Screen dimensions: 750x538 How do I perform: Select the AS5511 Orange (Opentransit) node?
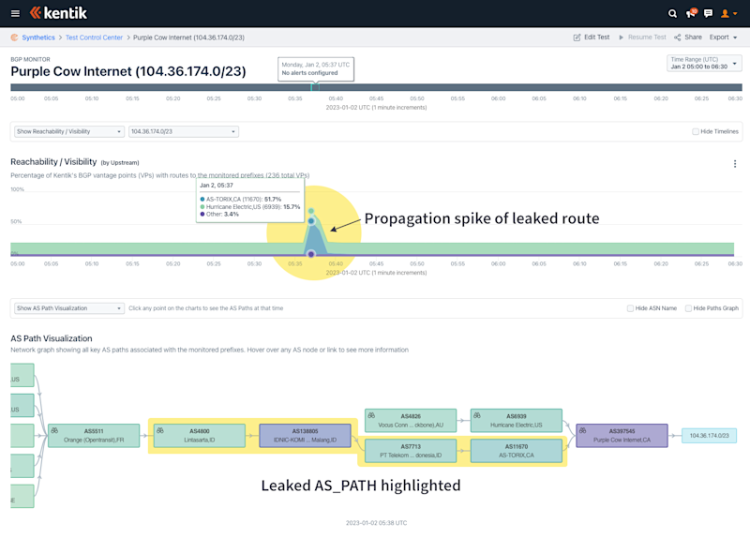94,435
